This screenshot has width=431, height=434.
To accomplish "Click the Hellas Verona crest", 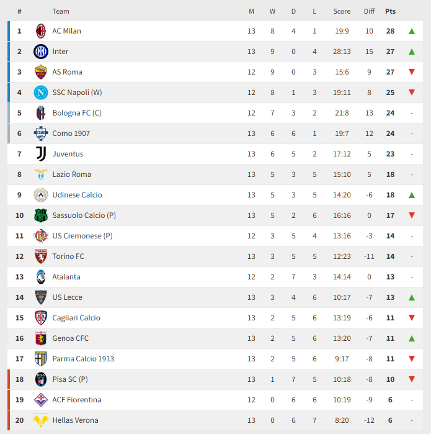I will click(x=41, y=420).
